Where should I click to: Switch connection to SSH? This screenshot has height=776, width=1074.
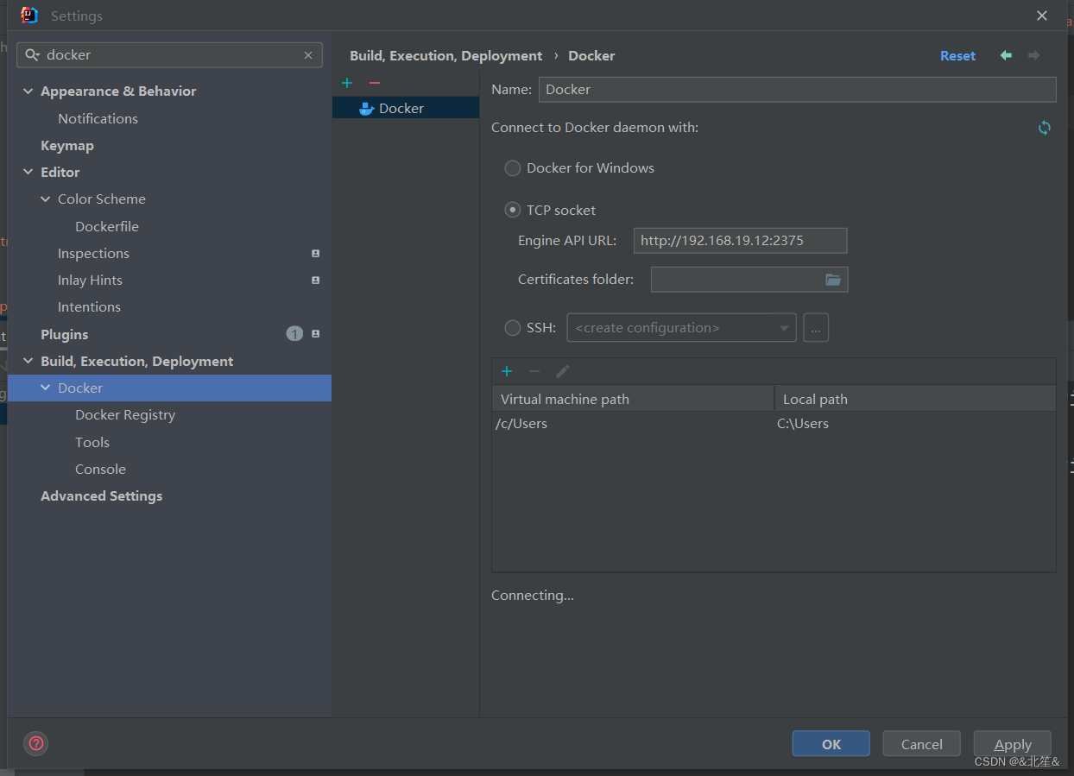point(512,327)
